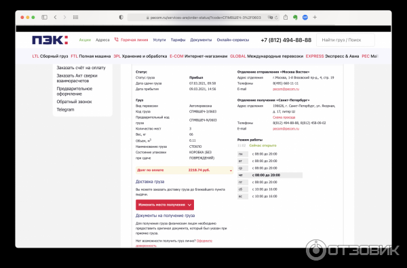Open the Услуги menu item

click(x=159, y=40)
